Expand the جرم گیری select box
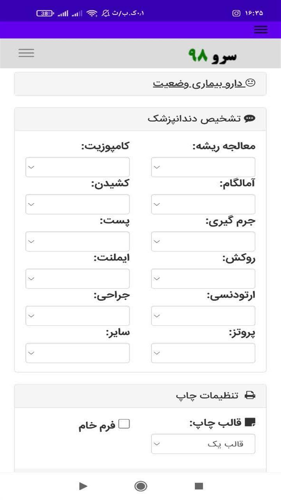Image resolution: width=281 pixels, height=500 pixels. click(x=203, y=241)
